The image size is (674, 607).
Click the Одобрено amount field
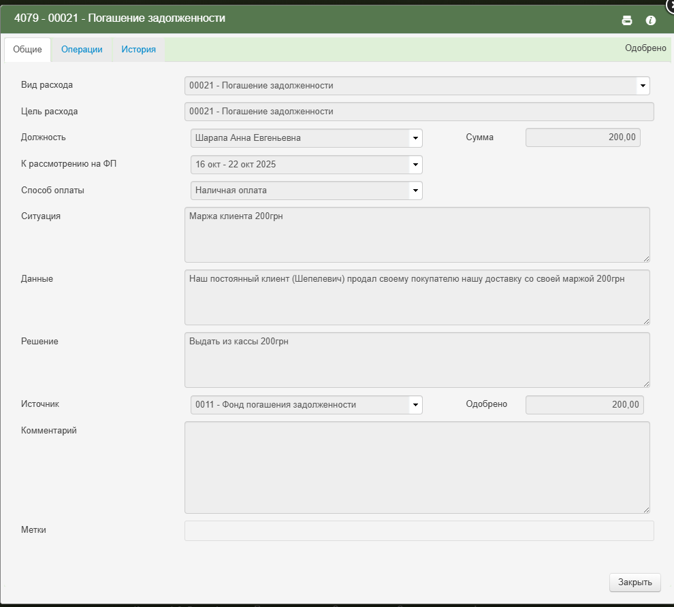click(x=584, y=405)
